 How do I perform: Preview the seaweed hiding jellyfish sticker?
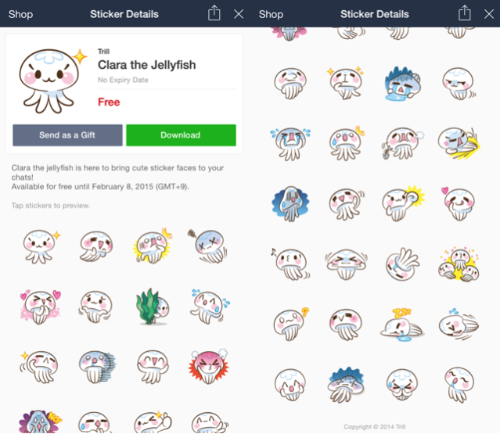[153, 307]
